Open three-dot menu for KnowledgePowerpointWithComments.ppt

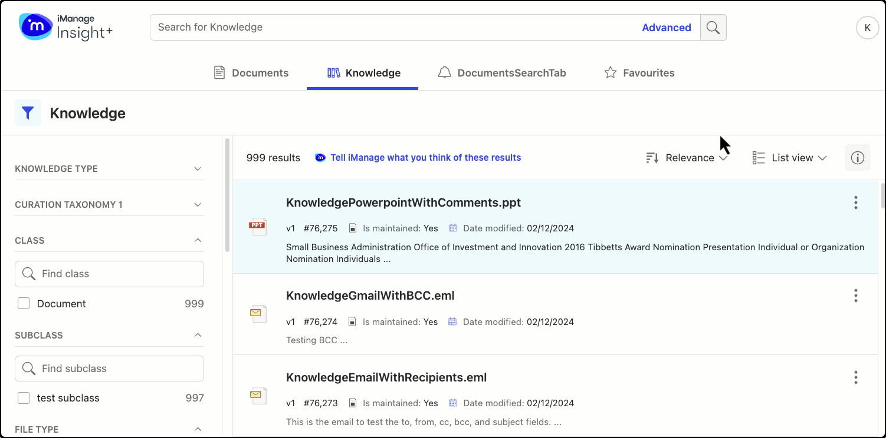click(855, 203)
